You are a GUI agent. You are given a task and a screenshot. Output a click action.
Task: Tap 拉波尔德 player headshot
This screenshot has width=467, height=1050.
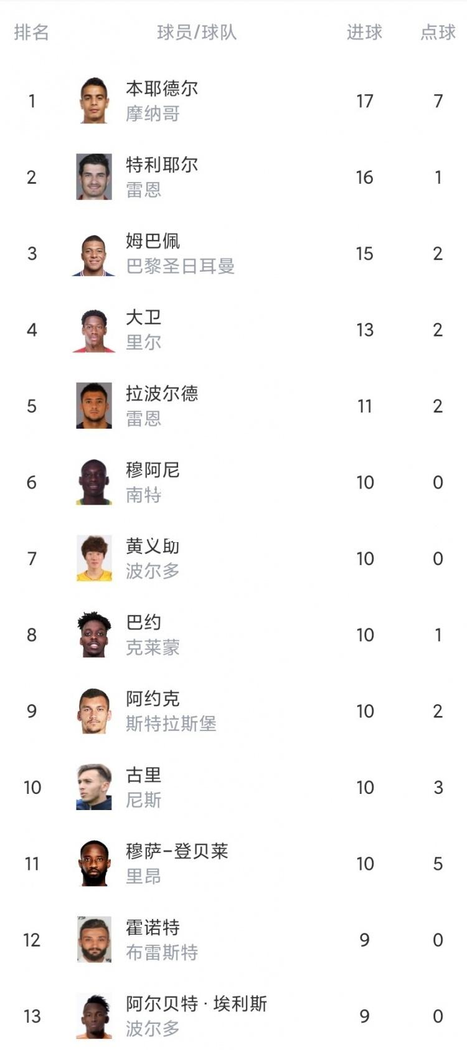click(x=94, y=406)
